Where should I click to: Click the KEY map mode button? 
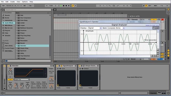pos(150,6)
